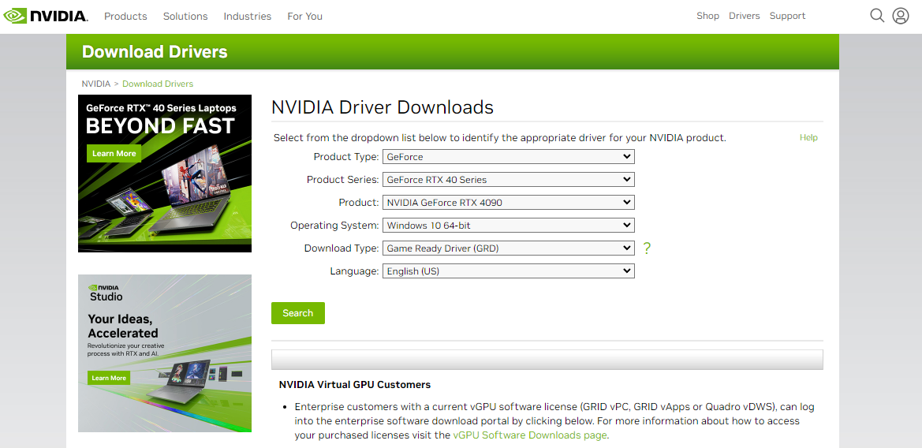Open the Industries menu
Screen dimensions: 922x448
pyautogui.click(x=247, y=17)
